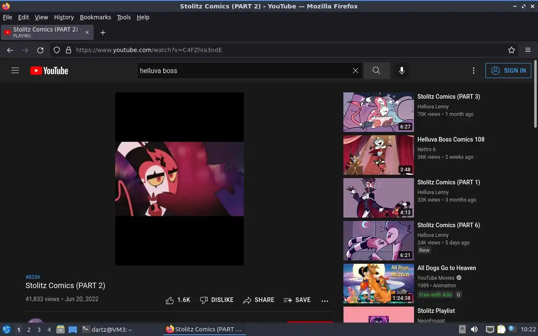538x336 pixels.
Task: Expand the system tray arrow in the taskbar
Action: 462,329
